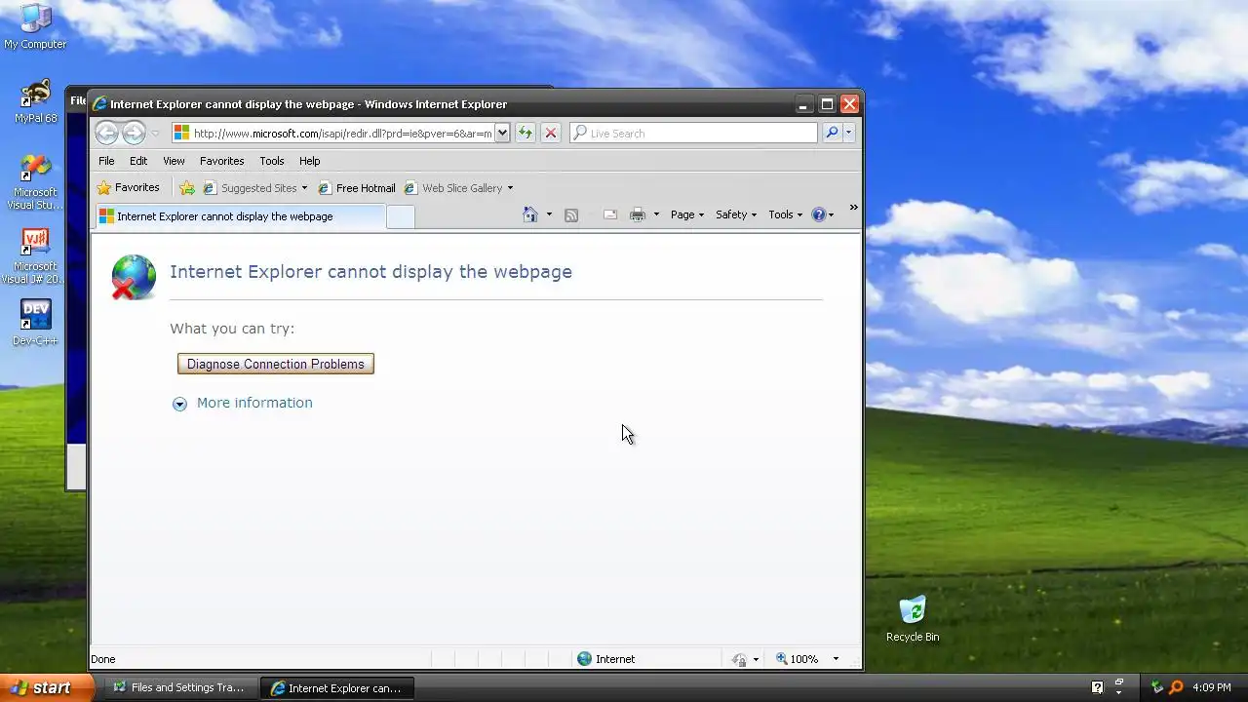Screen dimensions: 1248x702
Task: Click the Free Hotmail favorites link
Action: pyautogui.click(x=356, y=188)
